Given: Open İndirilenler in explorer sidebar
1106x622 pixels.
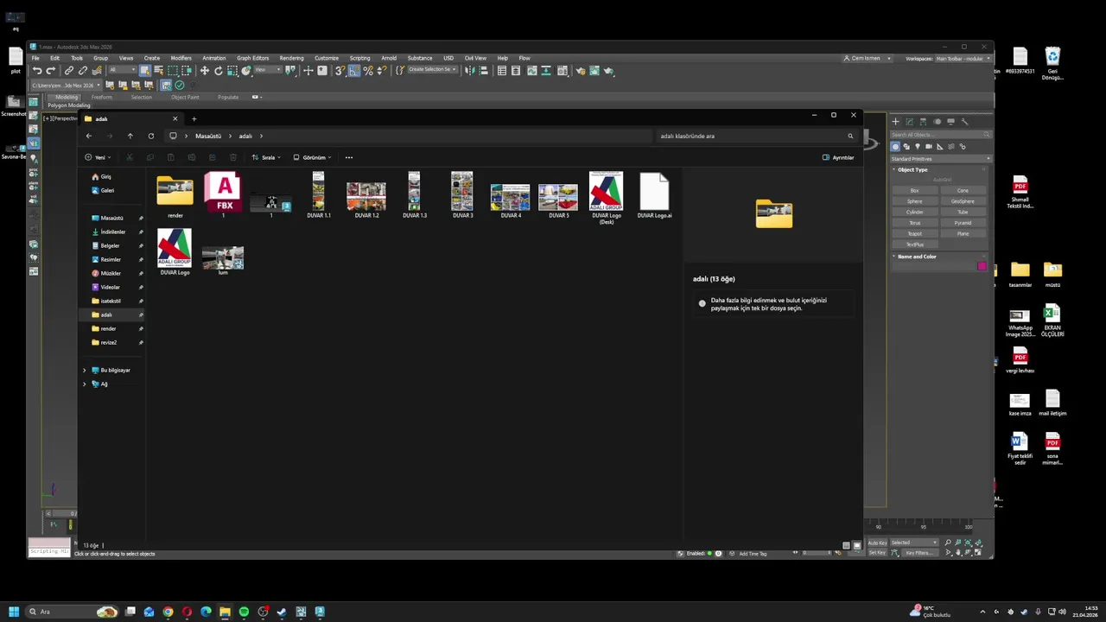Looking at the screenshot, I should pos(112,232).
